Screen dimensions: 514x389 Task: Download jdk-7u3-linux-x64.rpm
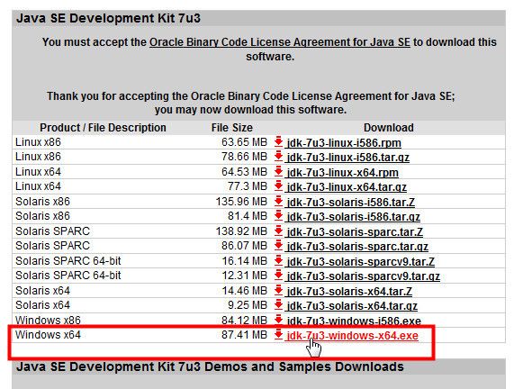click(343, 173)
